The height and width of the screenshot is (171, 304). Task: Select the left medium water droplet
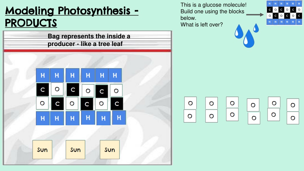pyautogui.click(x=239, y=31)
